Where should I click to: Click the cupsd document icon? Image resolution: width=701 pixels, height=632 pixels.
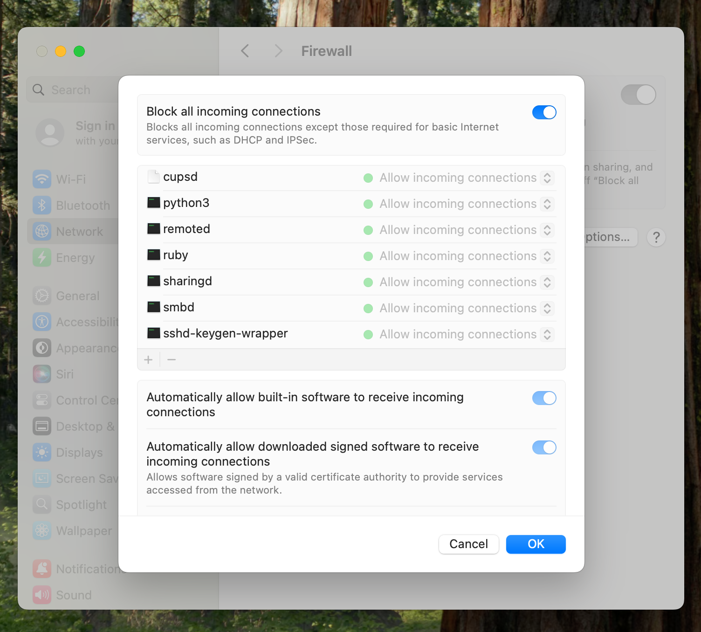pos(154,177)
